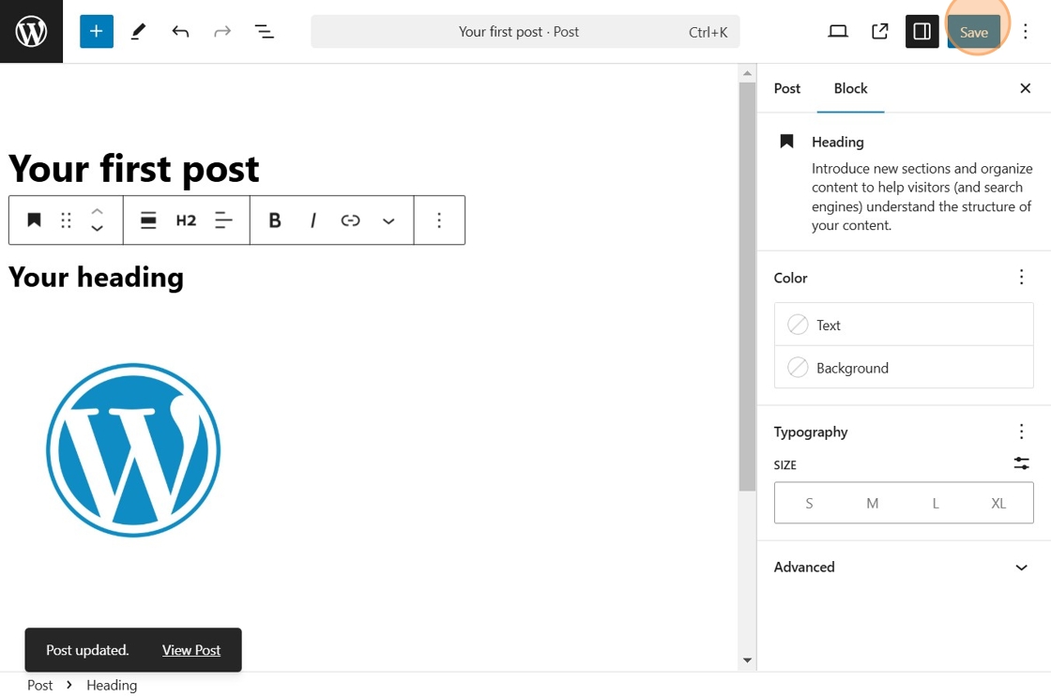
Task: Click editor scrollbar down arrow
Action: pos(747,660)
